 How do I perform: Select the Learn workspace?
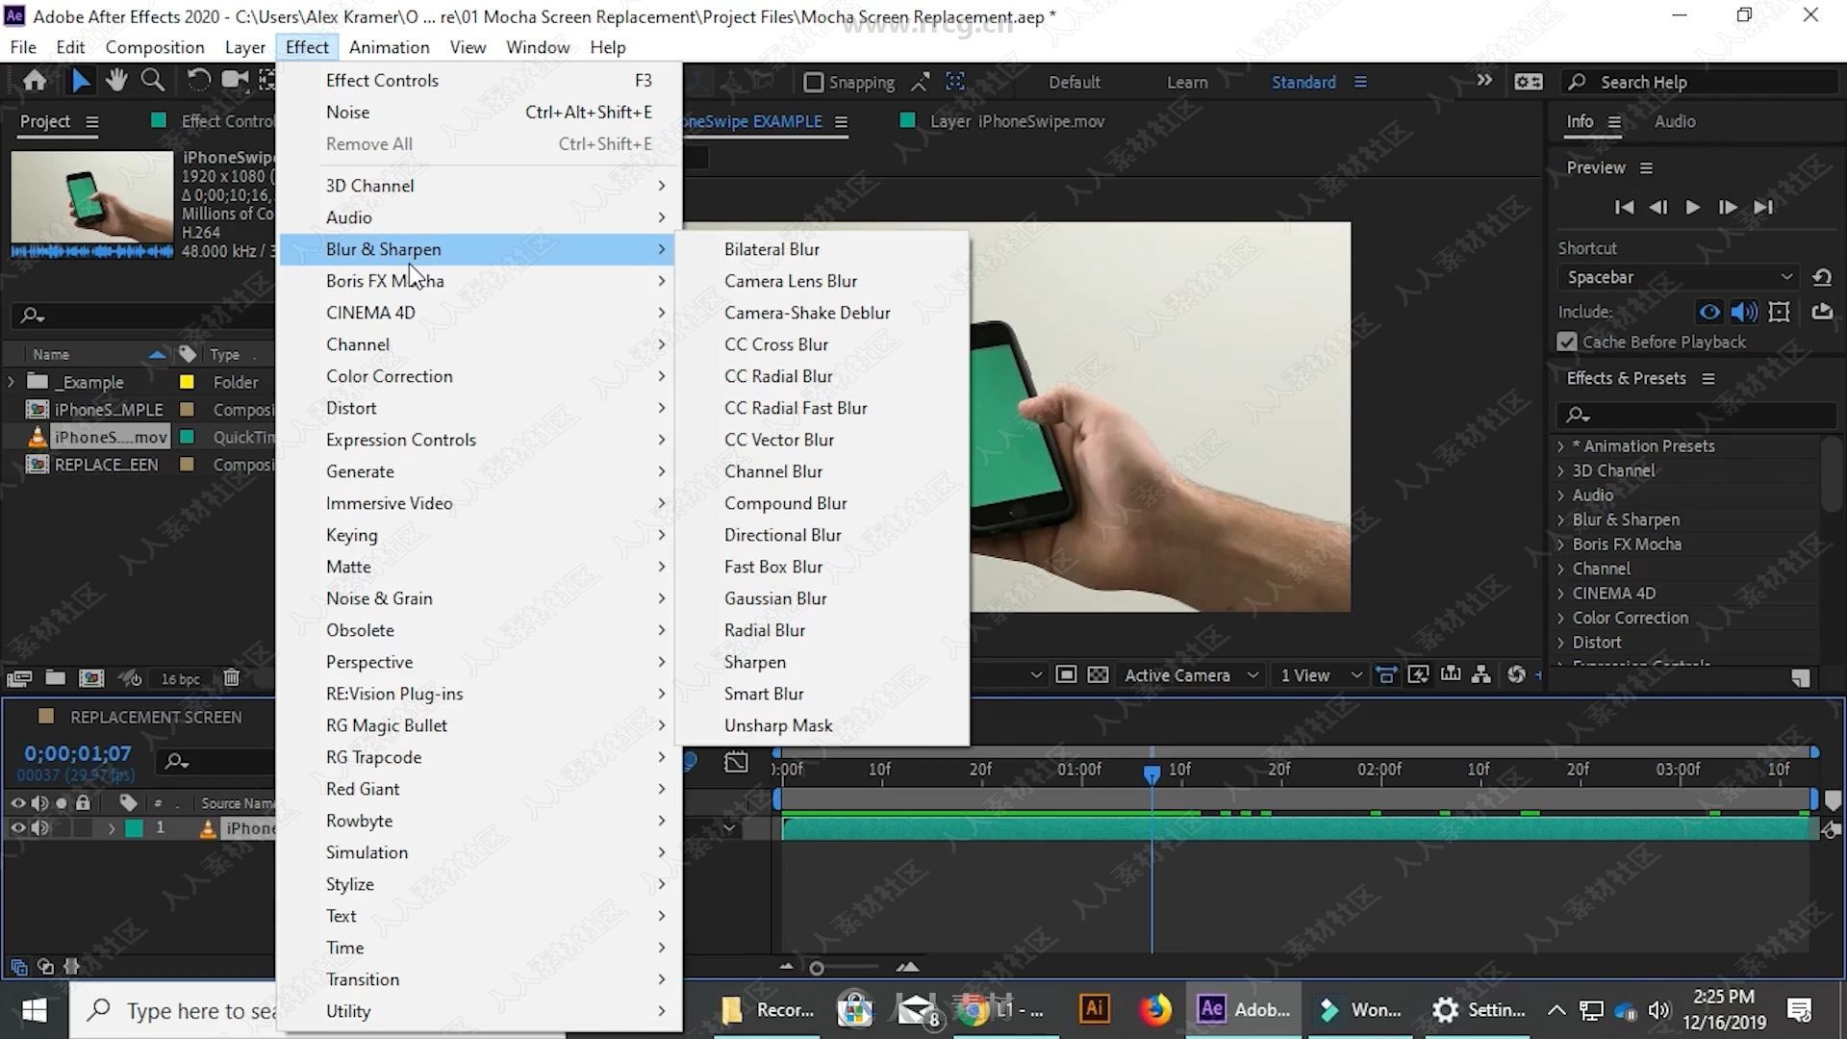pyautogui.click(x=1187, y=83)
